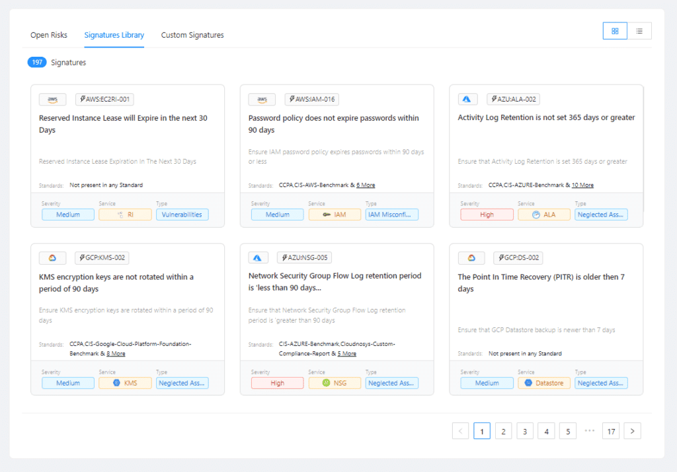
Task: Go to page 5
Action: pos(568,431)
